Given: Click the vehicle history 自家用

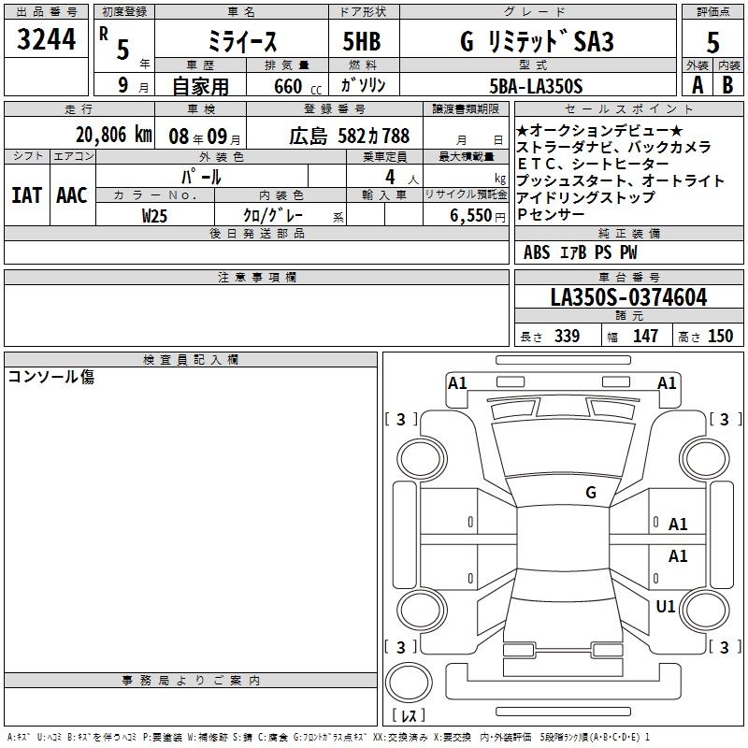Looking at the screenshot, I should pyautogui.click(x=200, y=86).
